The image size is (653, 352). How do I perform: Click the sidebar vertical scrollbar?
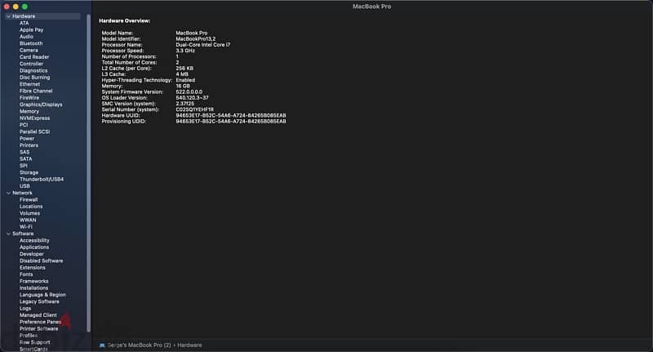[x=88, y=163]
